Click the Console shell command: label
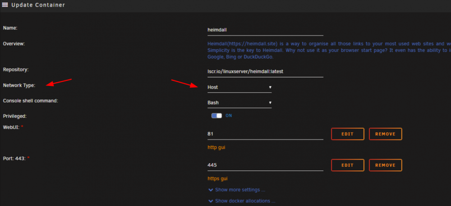 point(31,101)
